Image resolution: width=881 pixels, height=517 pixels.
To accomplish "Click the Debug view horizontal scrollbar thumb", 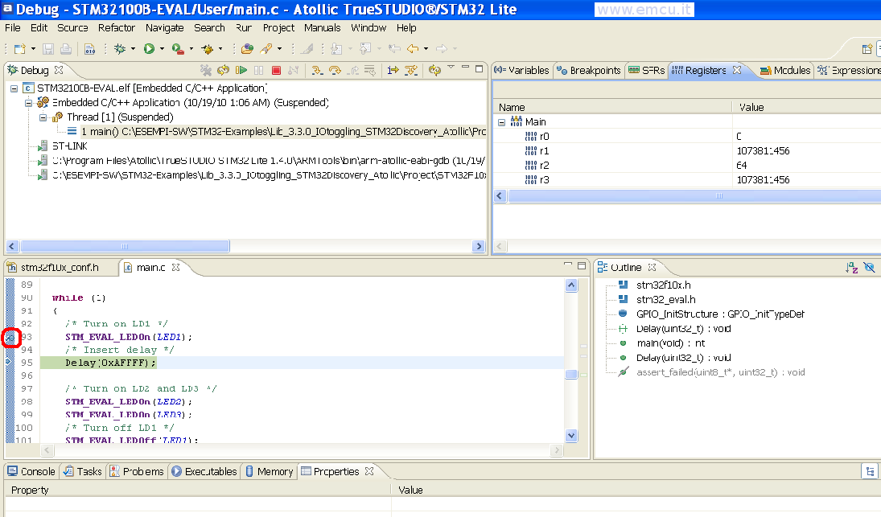I will click(125, 246).
